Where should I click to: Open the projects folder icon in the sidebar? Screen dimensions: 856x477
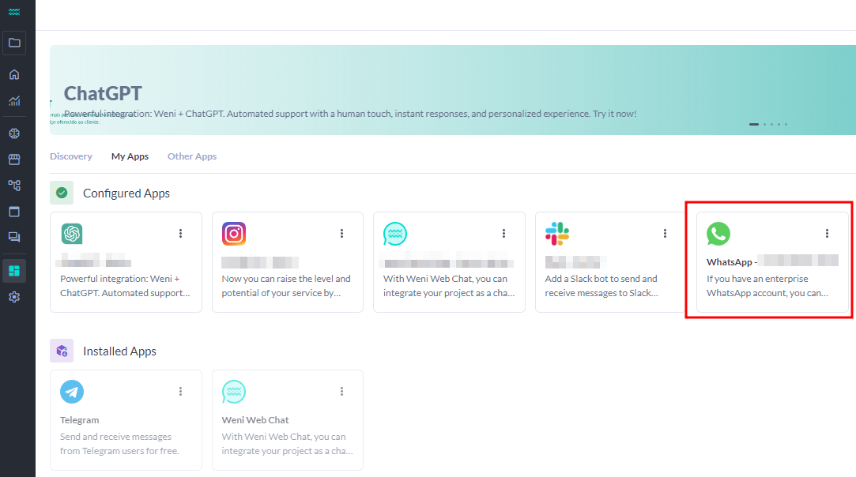pos(14,43)
